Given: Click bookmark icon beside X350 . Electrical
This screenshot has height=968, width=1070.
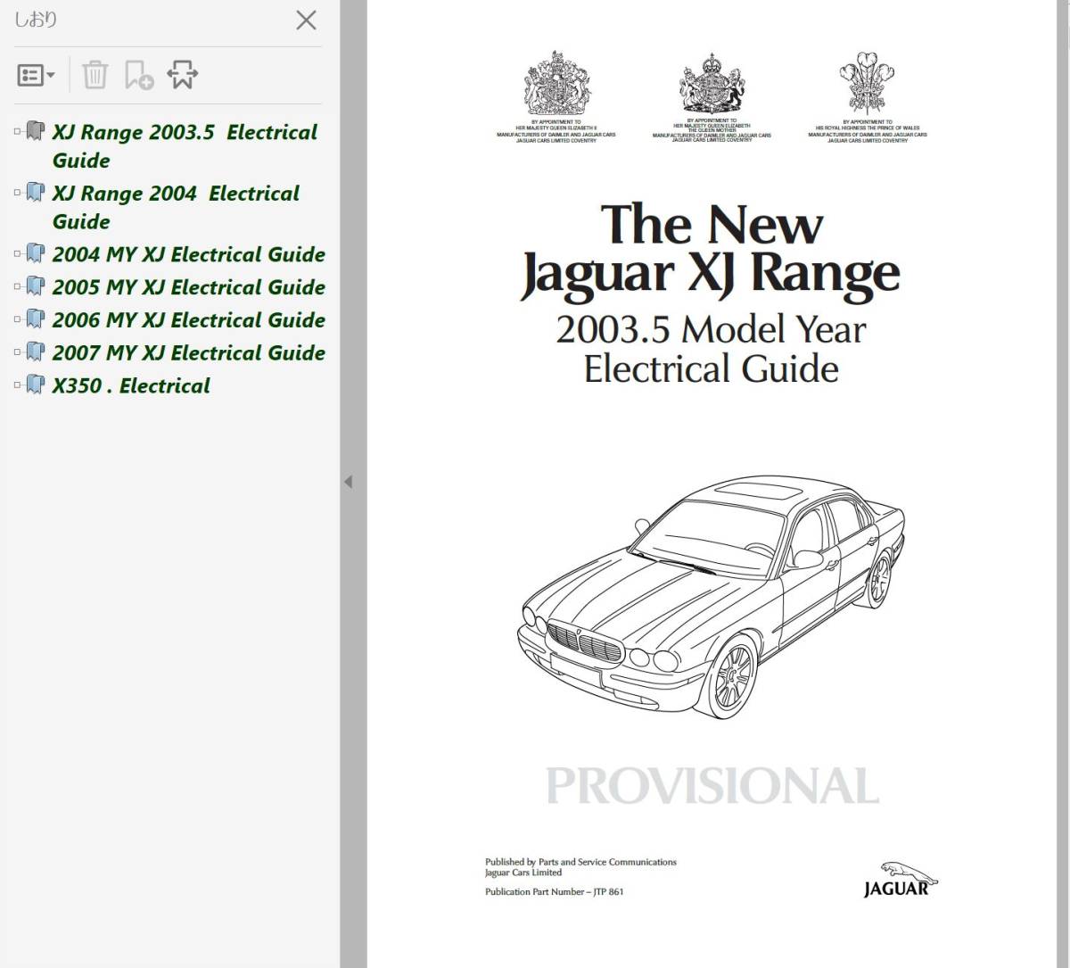Looking at the screenshot, I should pyautogui.click(x=35, y=385).
